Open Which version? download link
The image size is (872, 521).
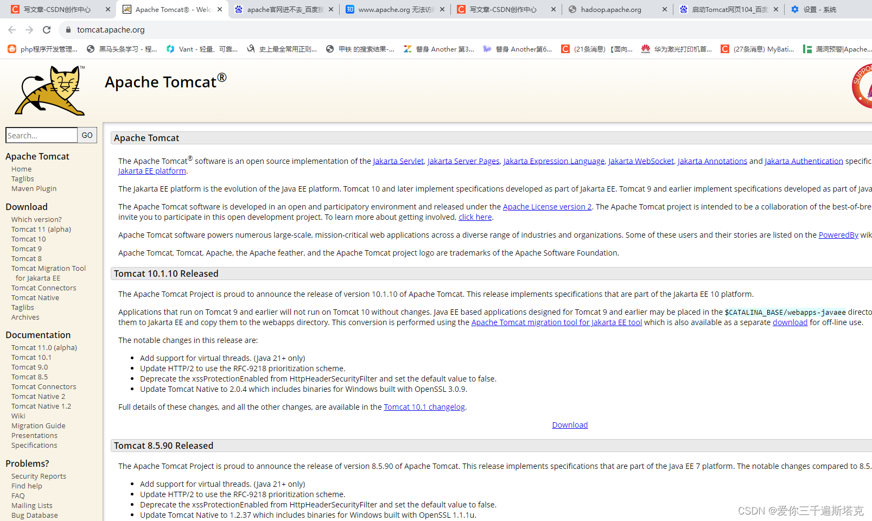pyautogui.click(x=36, y=219)
